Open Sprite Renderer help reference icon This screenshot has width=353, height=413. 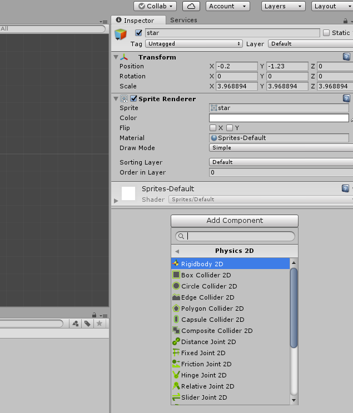(x=346, y=98)
